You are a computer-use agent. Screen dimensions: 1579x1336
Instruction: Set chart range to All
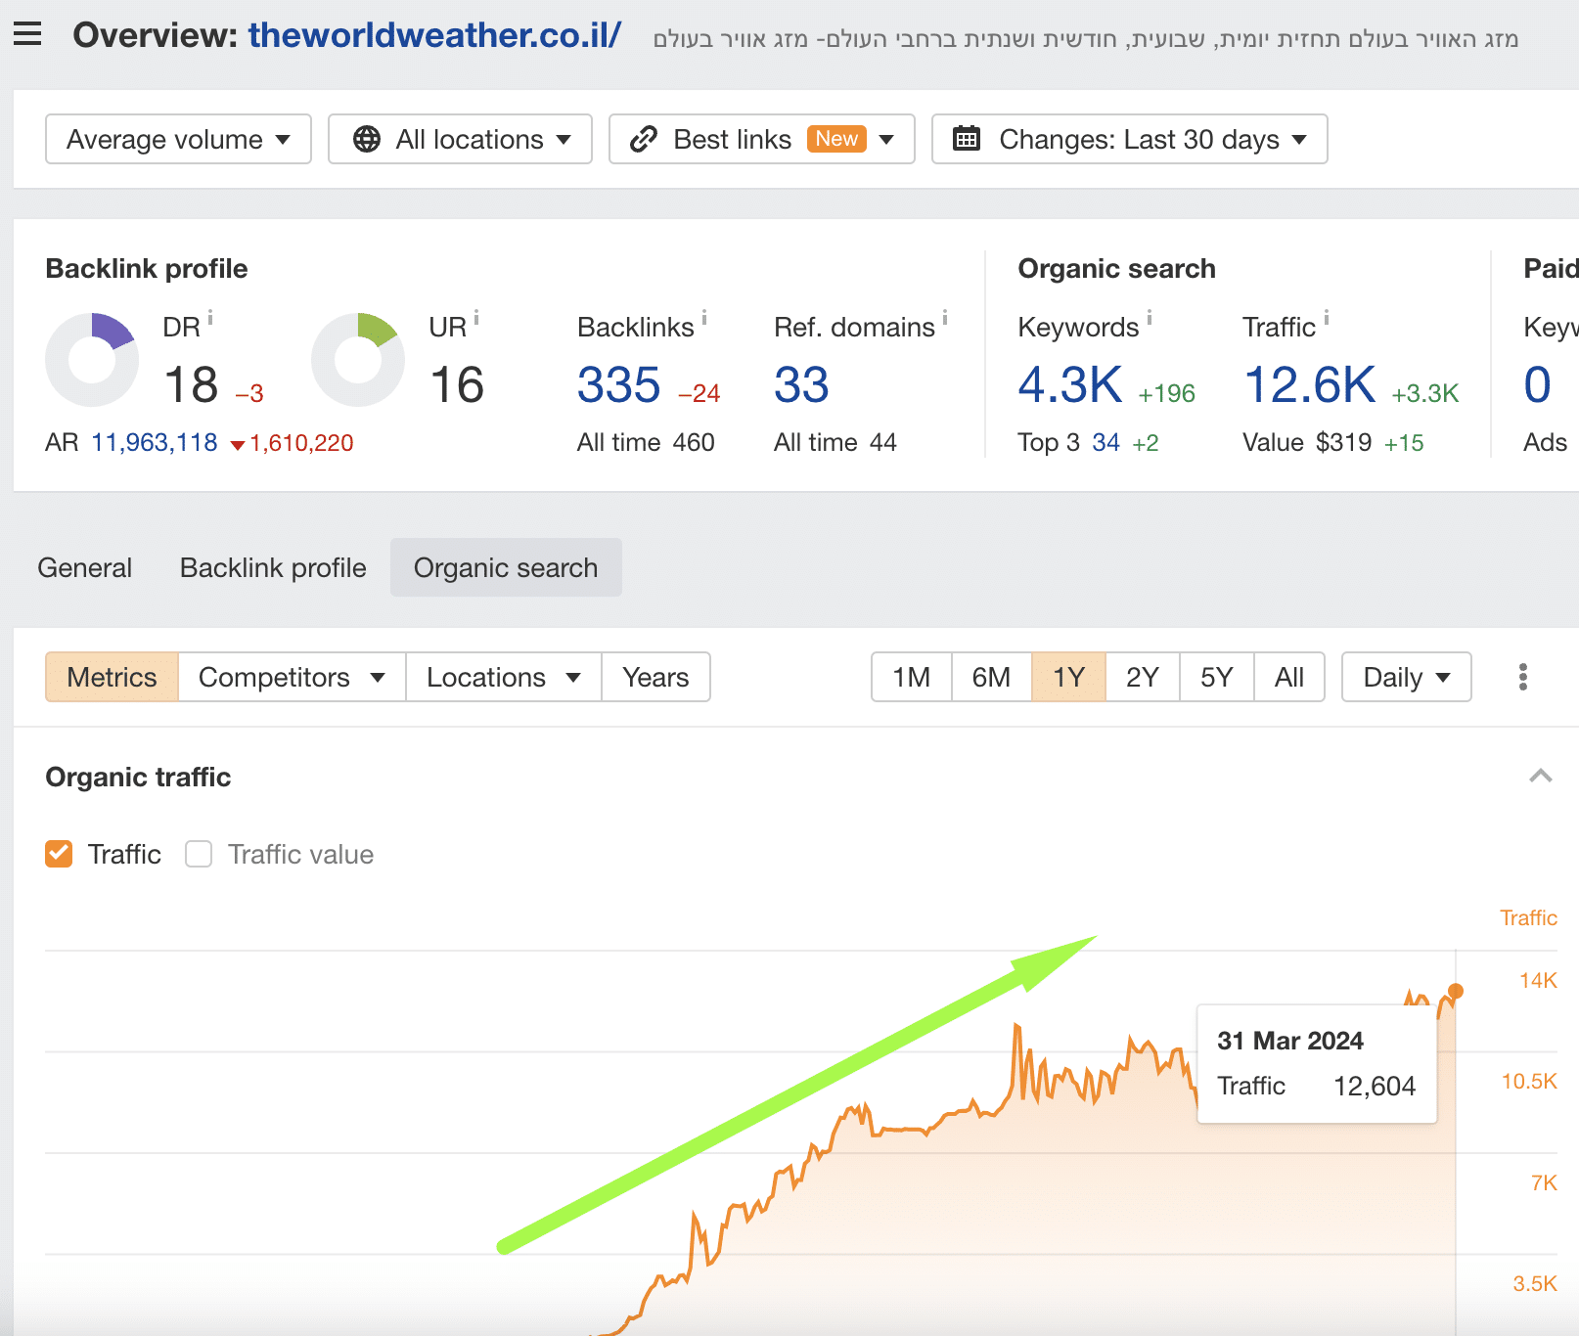click(1288, 677)
